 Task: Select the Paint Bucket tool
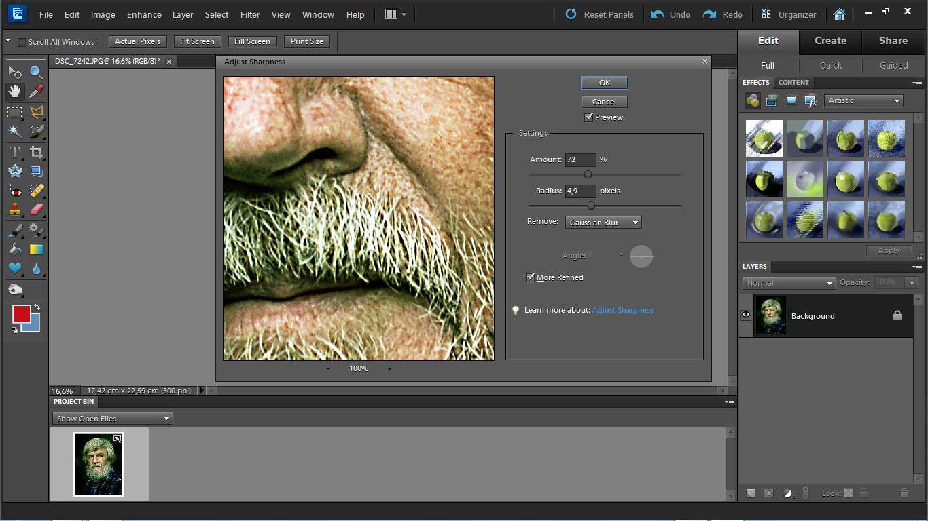tap(15, 250)
